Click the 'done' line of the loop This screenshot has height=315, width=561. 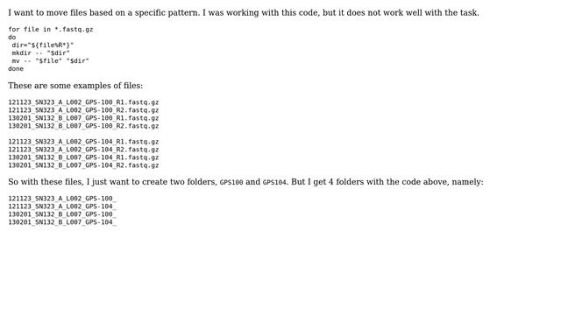(16, 69)
